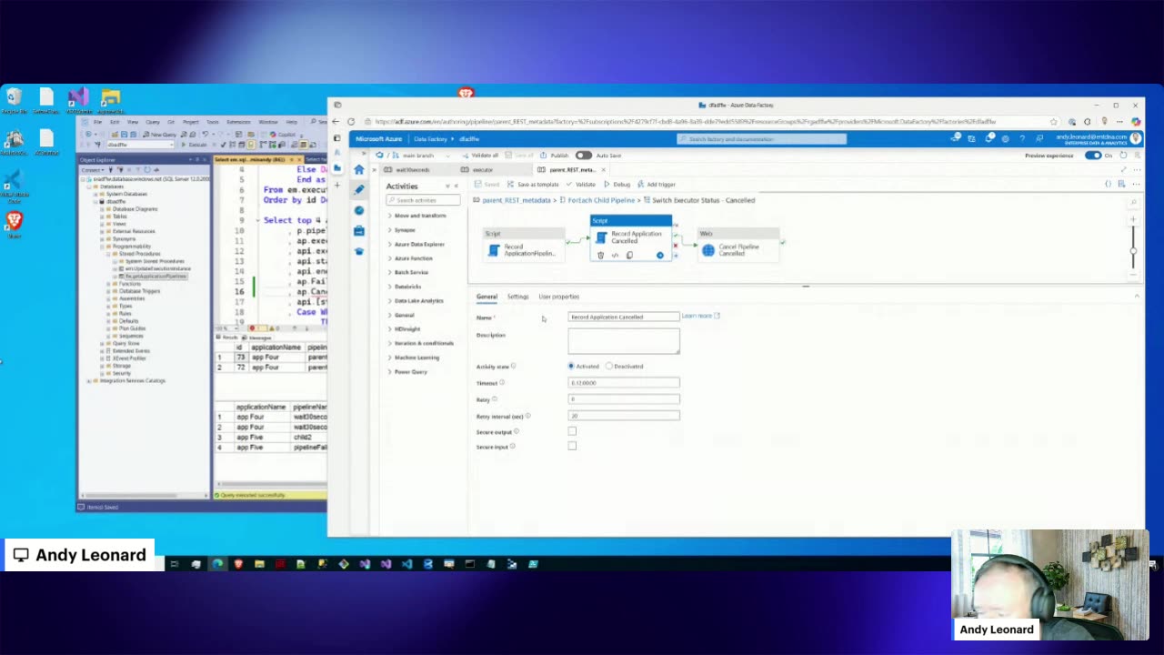
Task: Check the Secure input checkbox
Action: click(x=572, y=446)
